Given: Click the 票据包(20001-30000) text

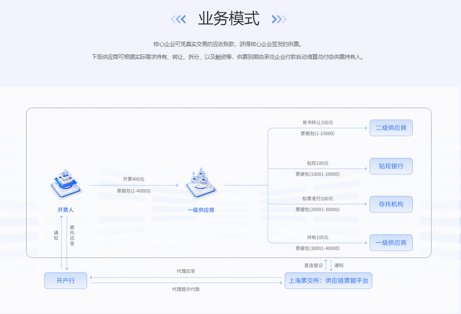Looking at the screenshot, I should [317, 209].
